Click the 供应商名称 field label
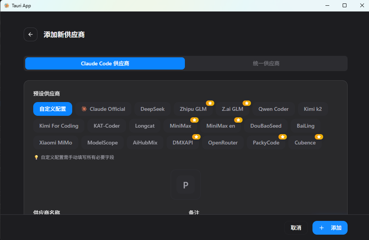This screenshot has height=240, width=369. point(47,212)
